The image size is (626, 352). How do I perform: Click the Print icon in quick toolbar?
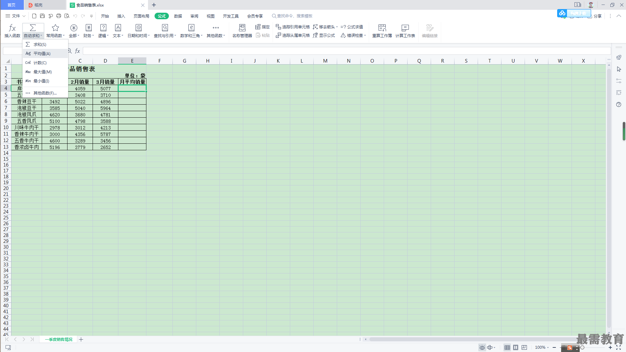point(59,16)
